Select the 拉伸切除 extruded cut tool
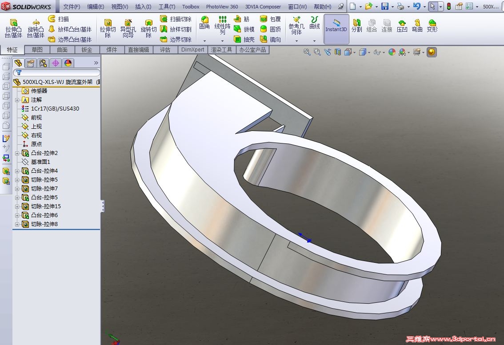Viewport: 504px width, 345px height. click(x=108, y=28)
